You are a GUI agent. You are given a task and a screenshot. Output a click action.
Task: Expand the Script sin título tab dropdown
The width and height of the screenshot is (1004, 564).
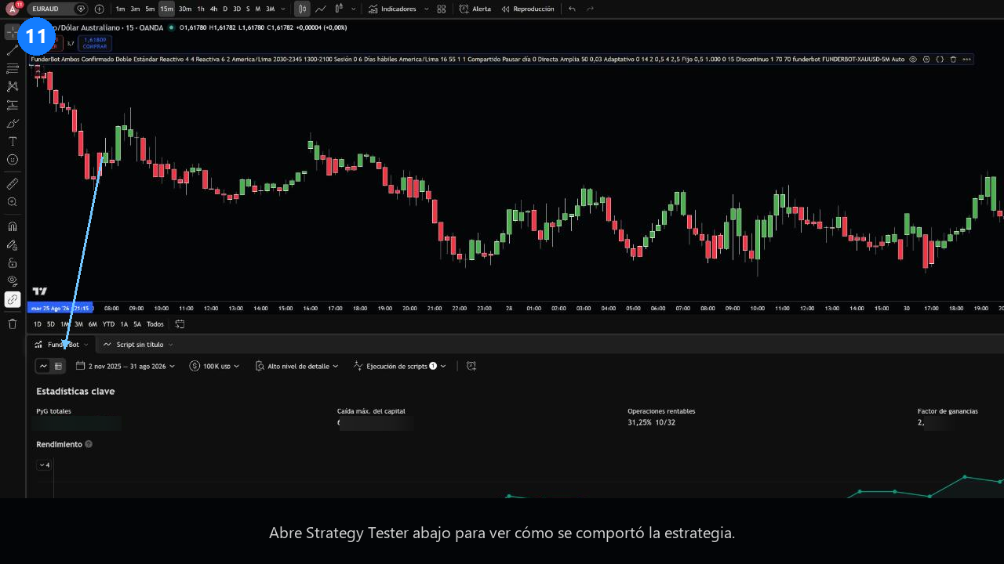[x=170, y=345]
